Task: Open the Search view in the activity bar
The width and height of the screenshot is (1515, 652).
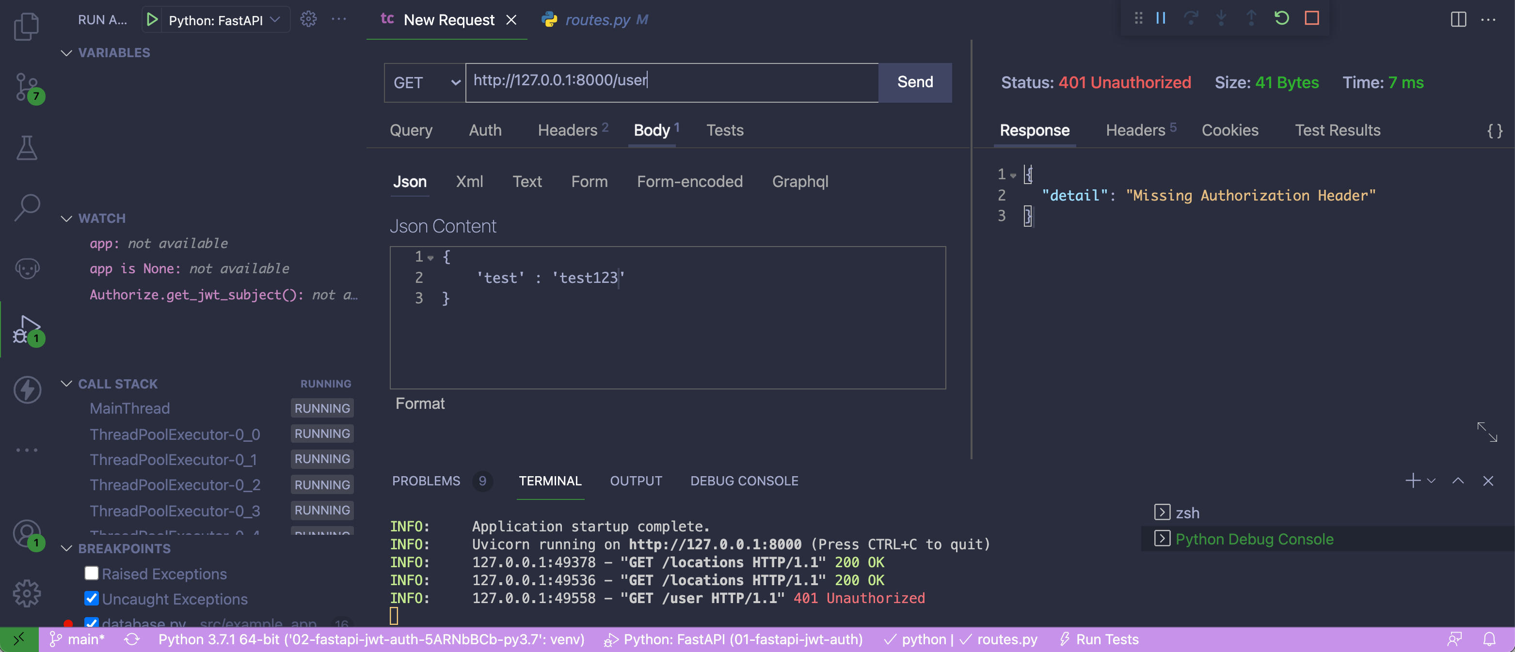Action: point(27,207)
